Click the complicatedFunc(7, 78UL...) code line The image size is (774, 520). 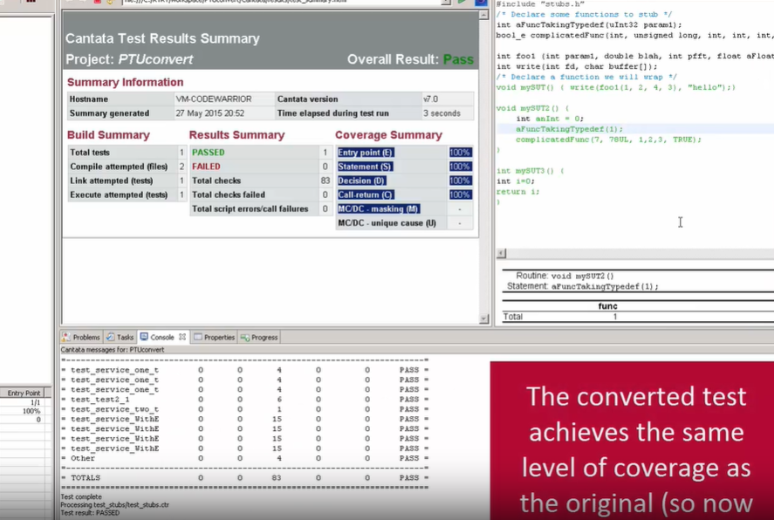608,140
